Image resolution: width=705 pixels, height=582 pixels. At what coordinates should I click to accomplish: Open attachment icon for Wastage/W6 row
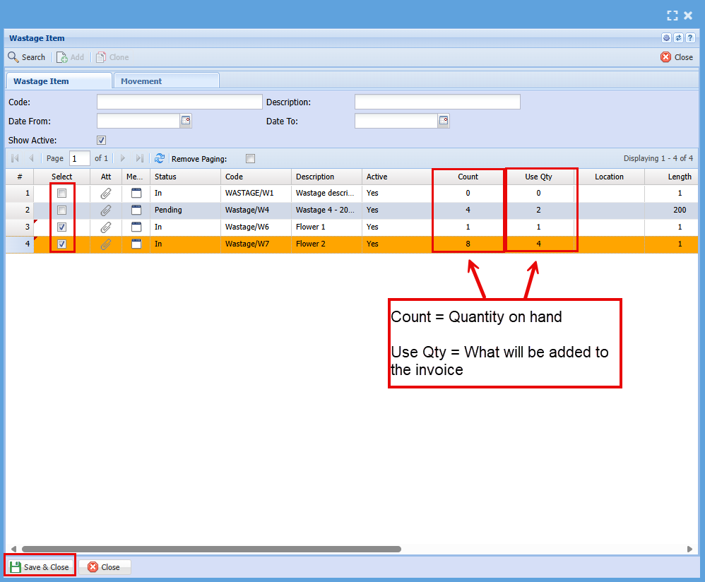pos(106,227)
